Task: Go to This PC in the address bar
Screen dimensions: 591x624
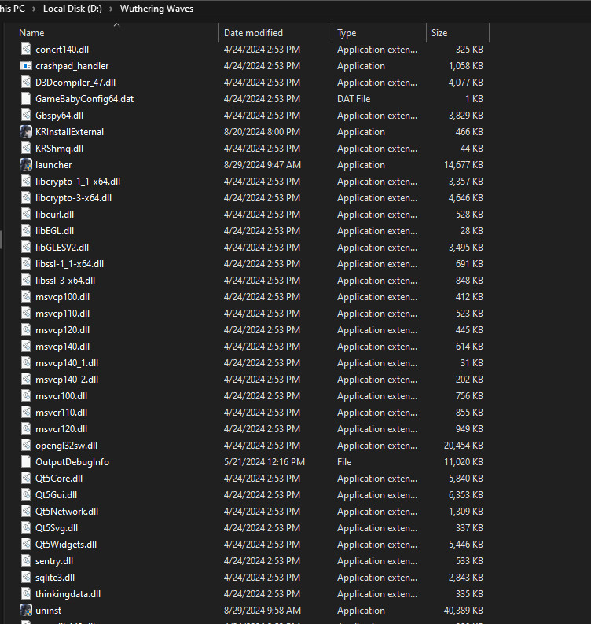Action: (12, 9)
